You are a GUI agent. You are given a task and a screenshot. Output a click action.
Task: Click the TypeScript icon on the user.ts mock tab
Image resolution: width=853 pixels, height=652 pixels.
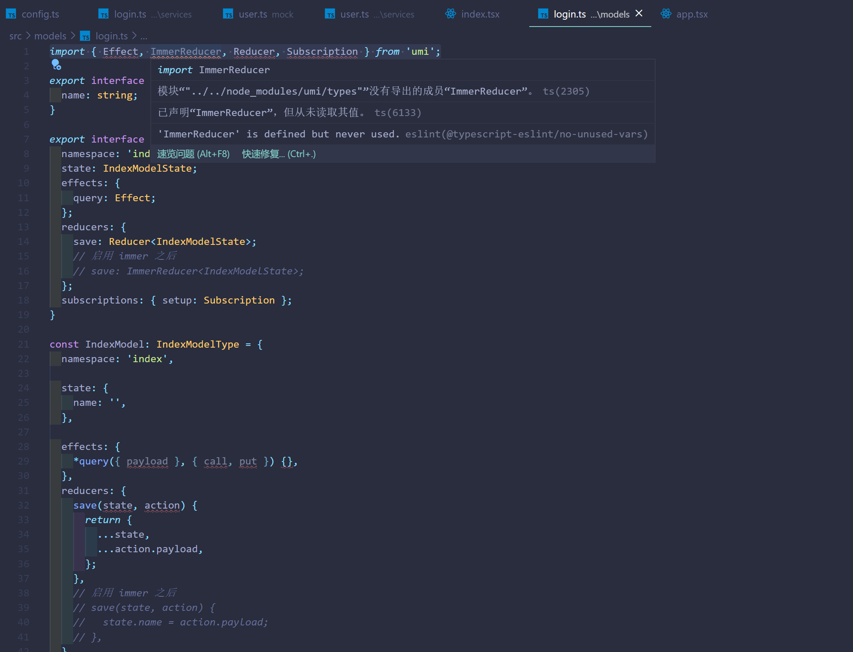[228, 14]
